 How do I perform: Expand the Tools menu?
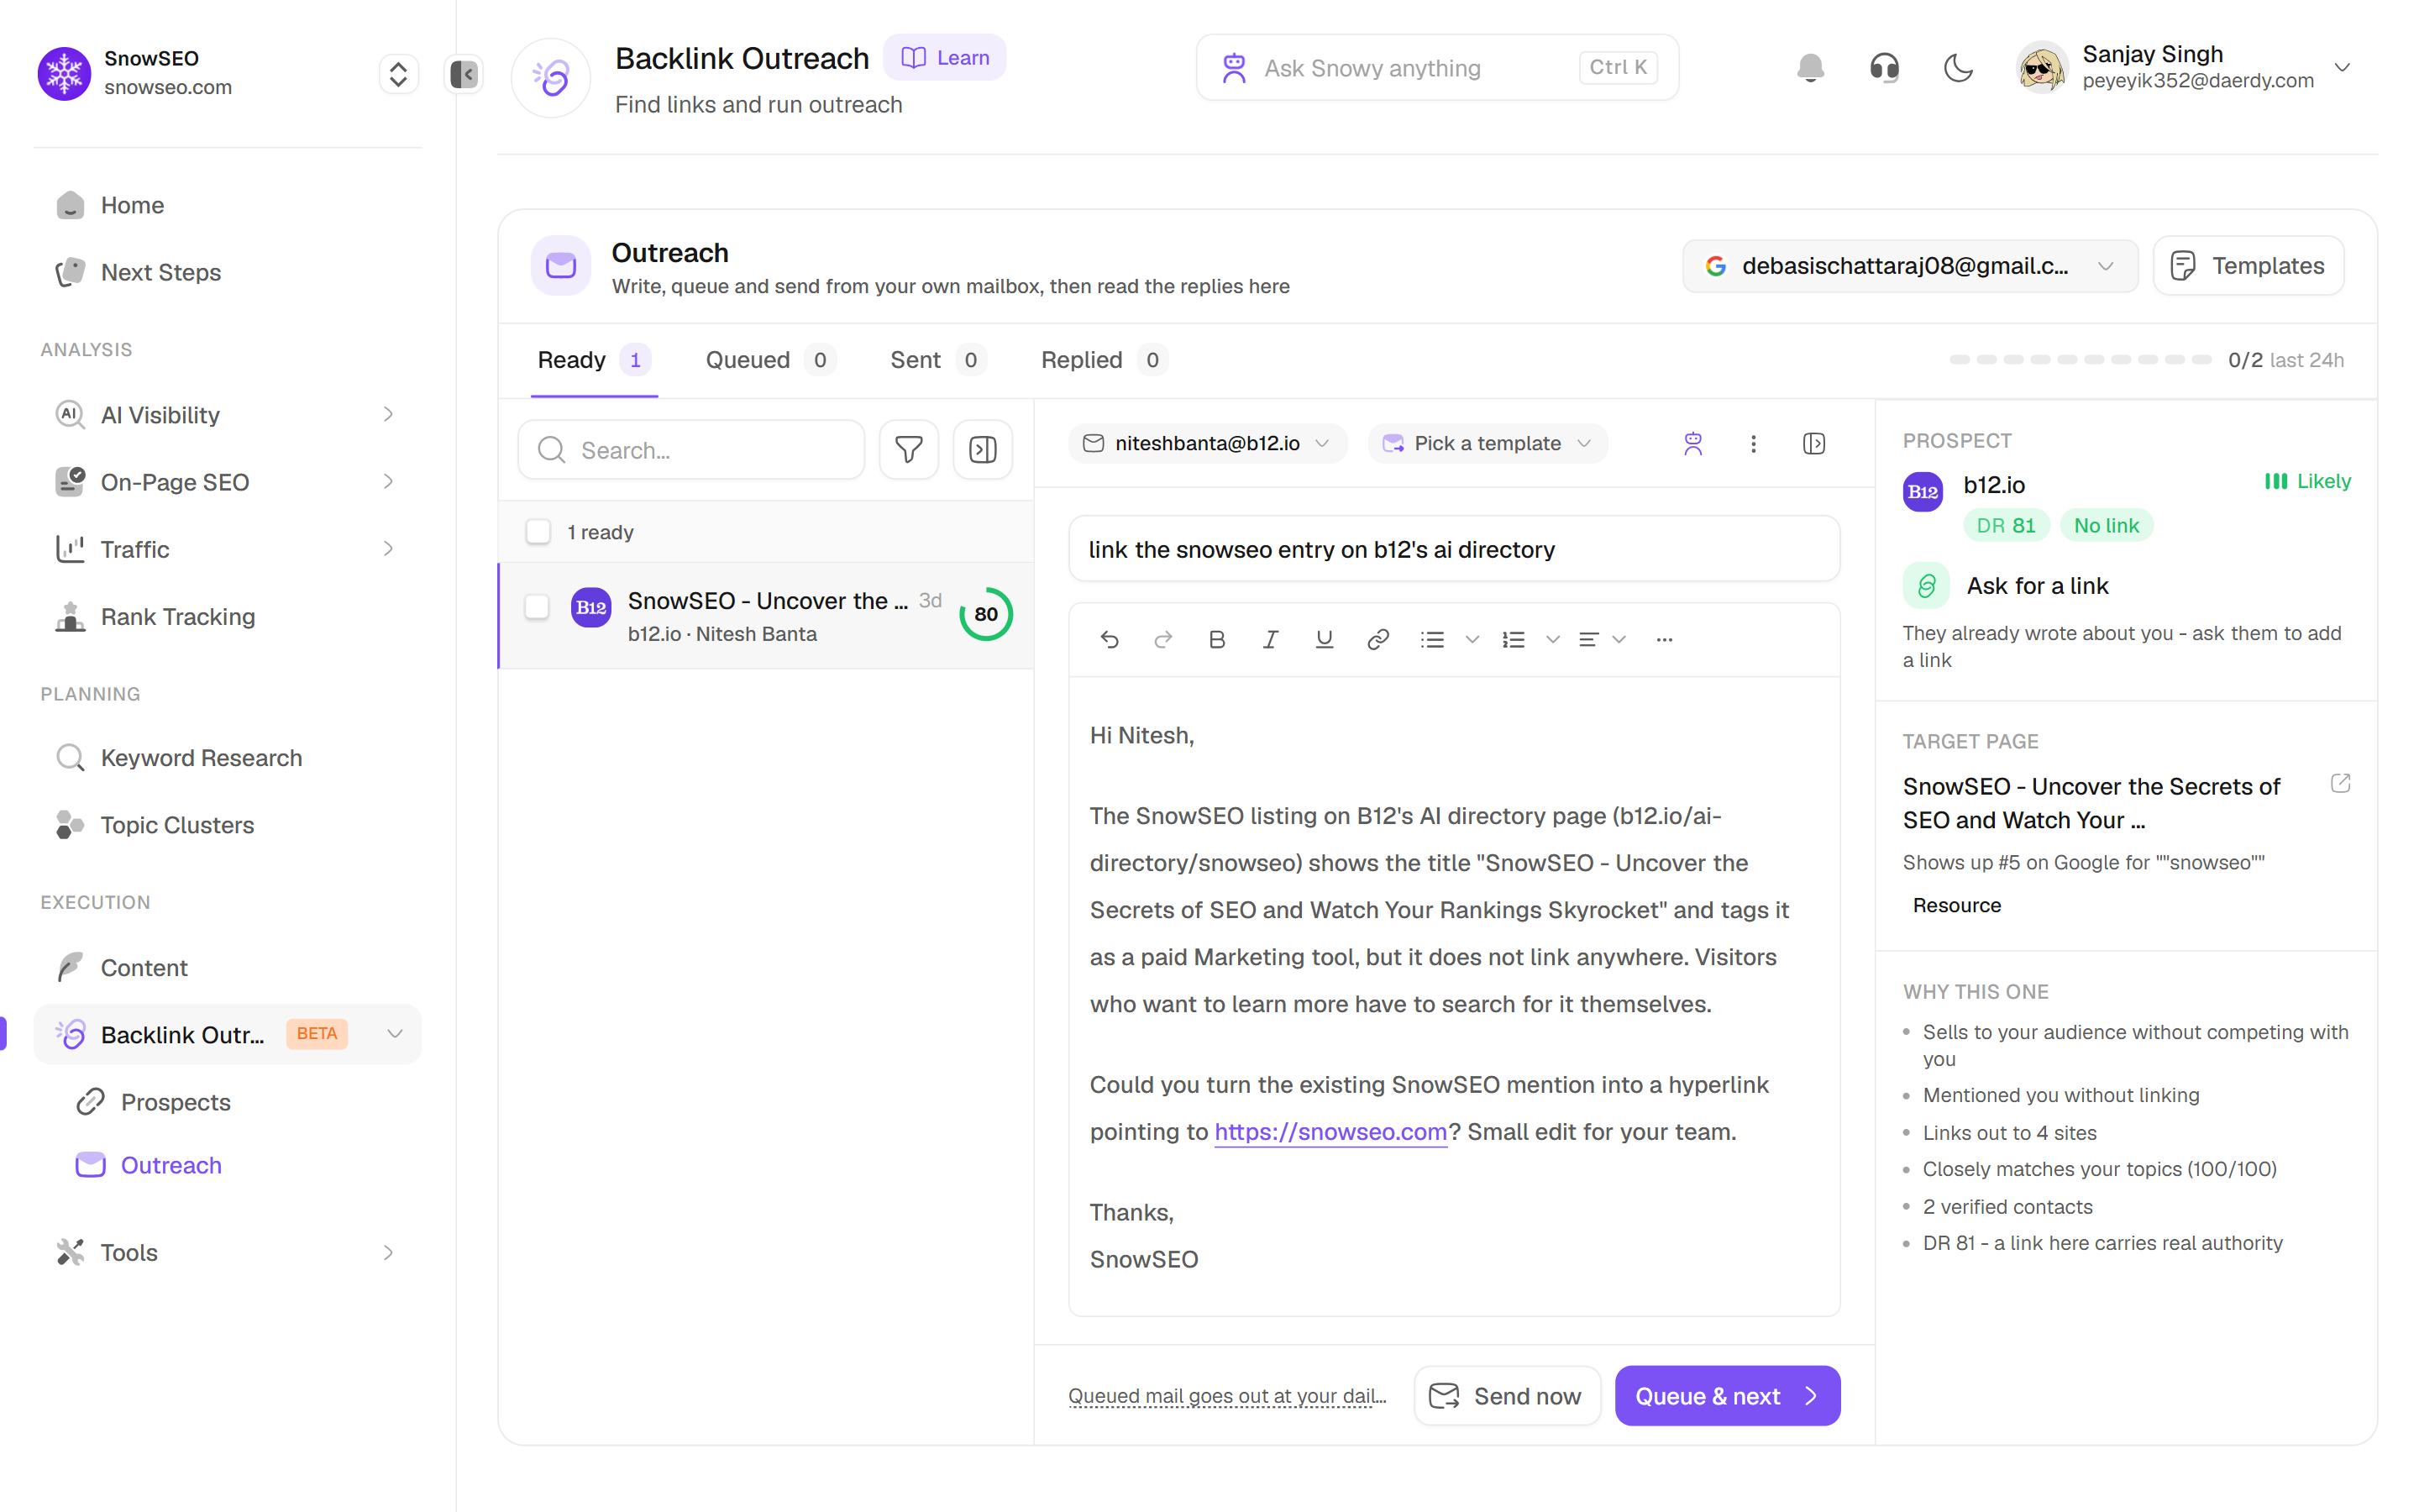[388, 1252]
